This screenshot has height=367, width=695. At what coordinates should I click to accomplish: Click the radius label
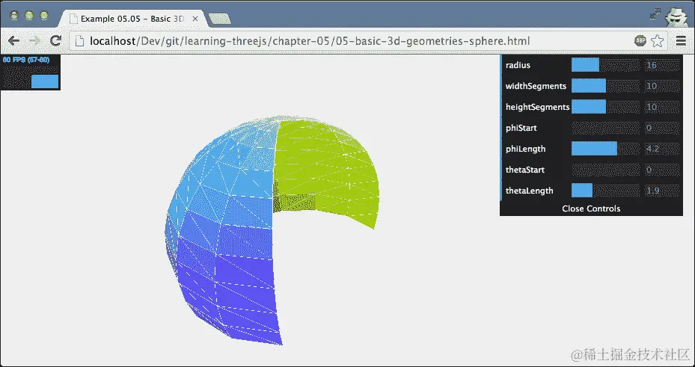pos(518,65)
